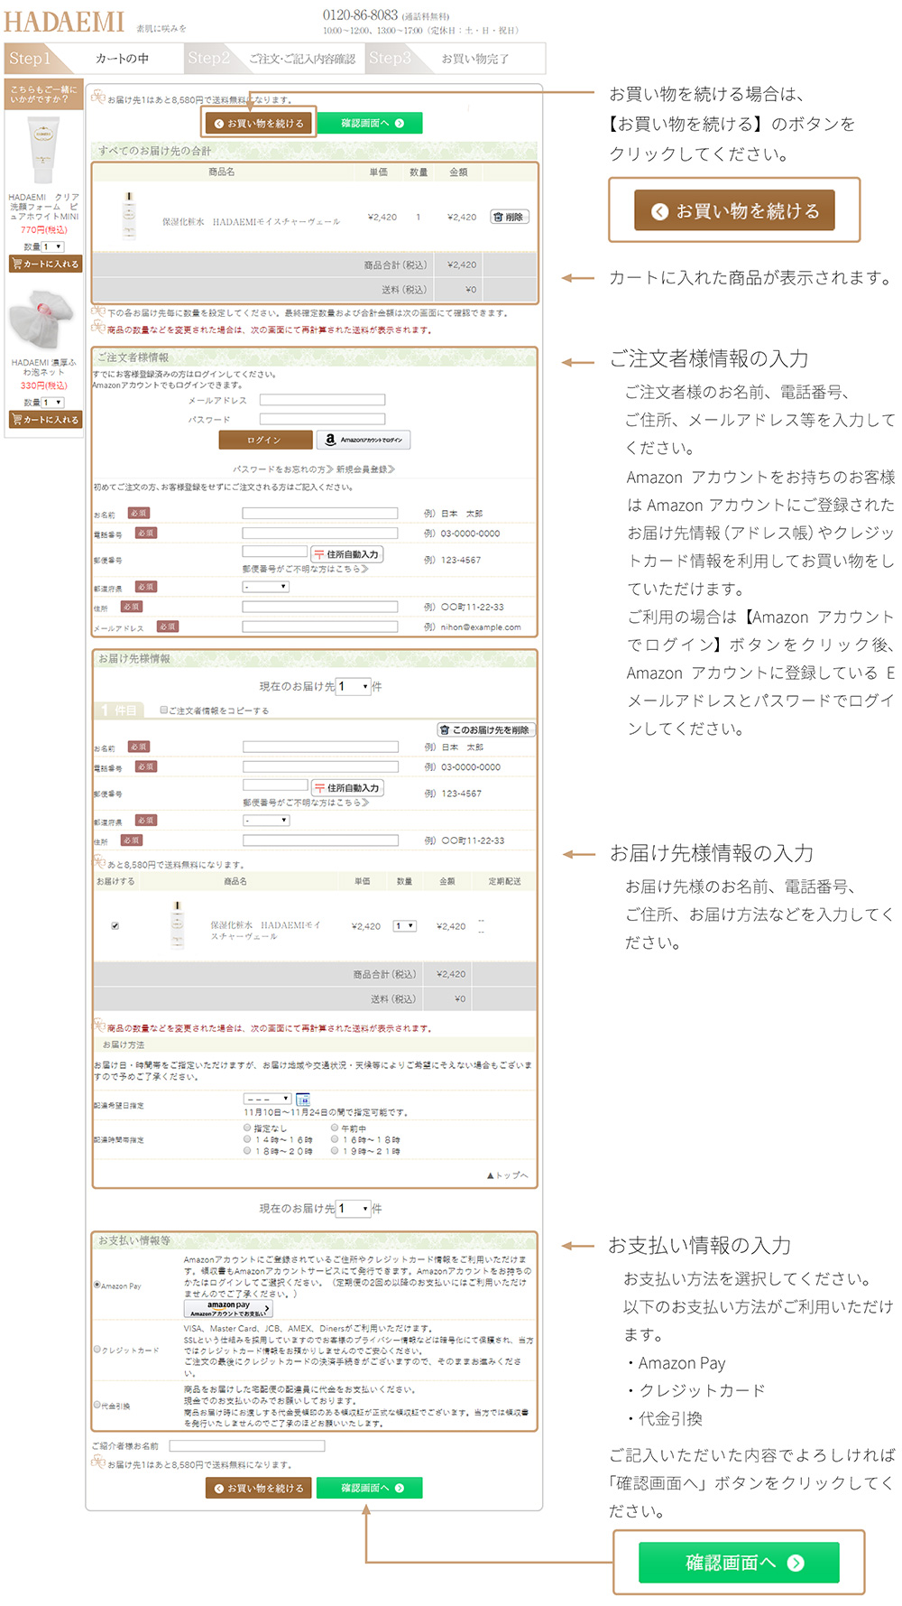The height and width of the screenshot is (1606, 902).
Task: Click the Amazon account login button
Action: 363,440
